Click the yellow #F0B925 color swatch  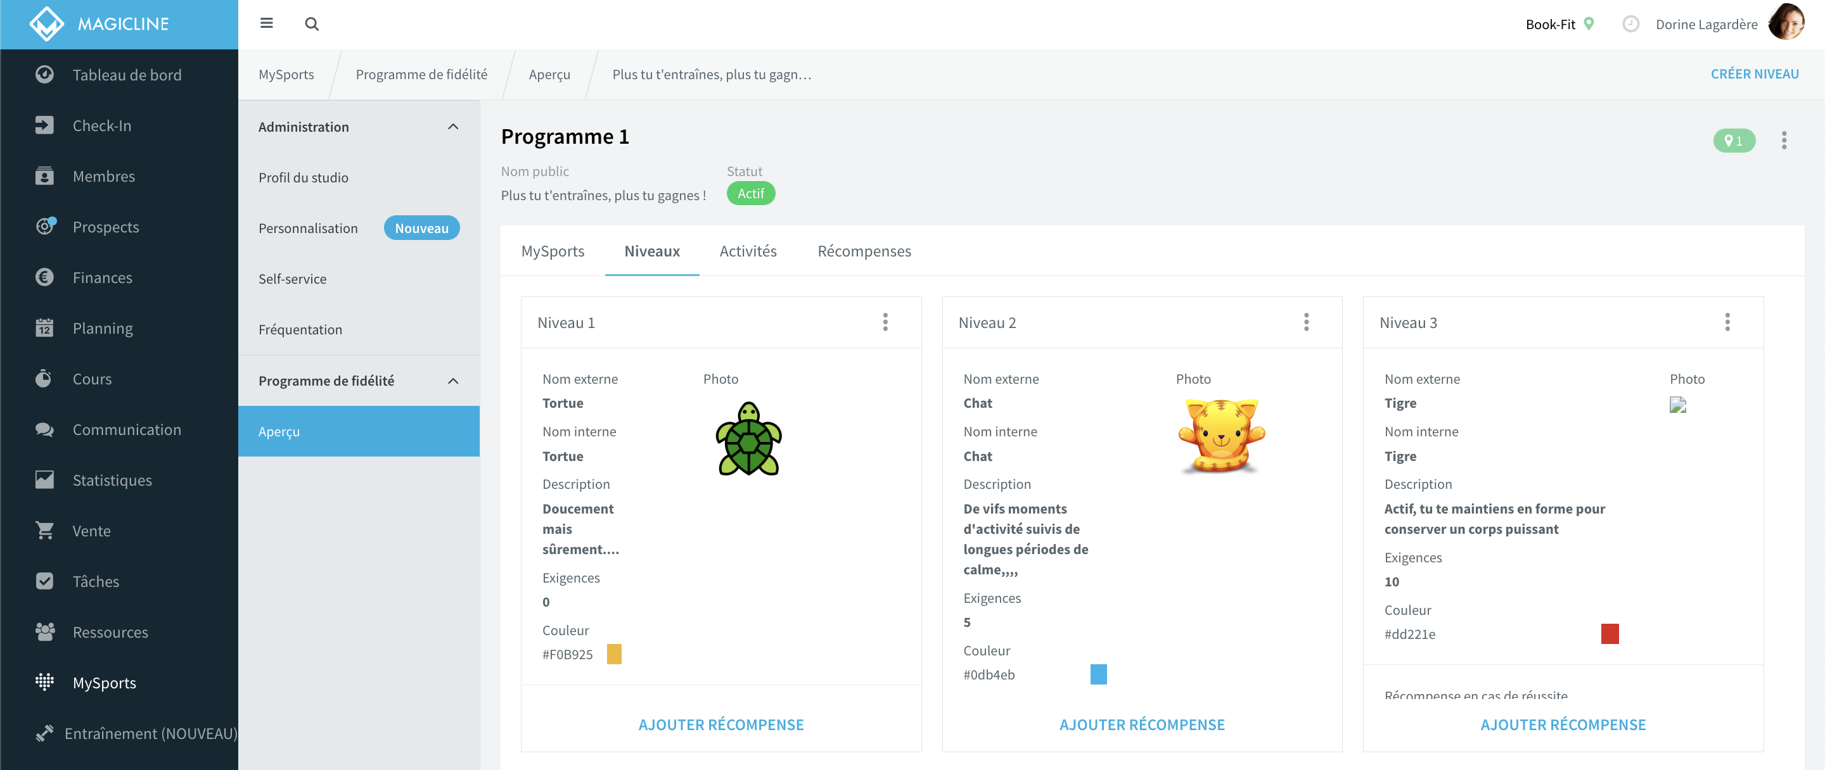[614, 654]
